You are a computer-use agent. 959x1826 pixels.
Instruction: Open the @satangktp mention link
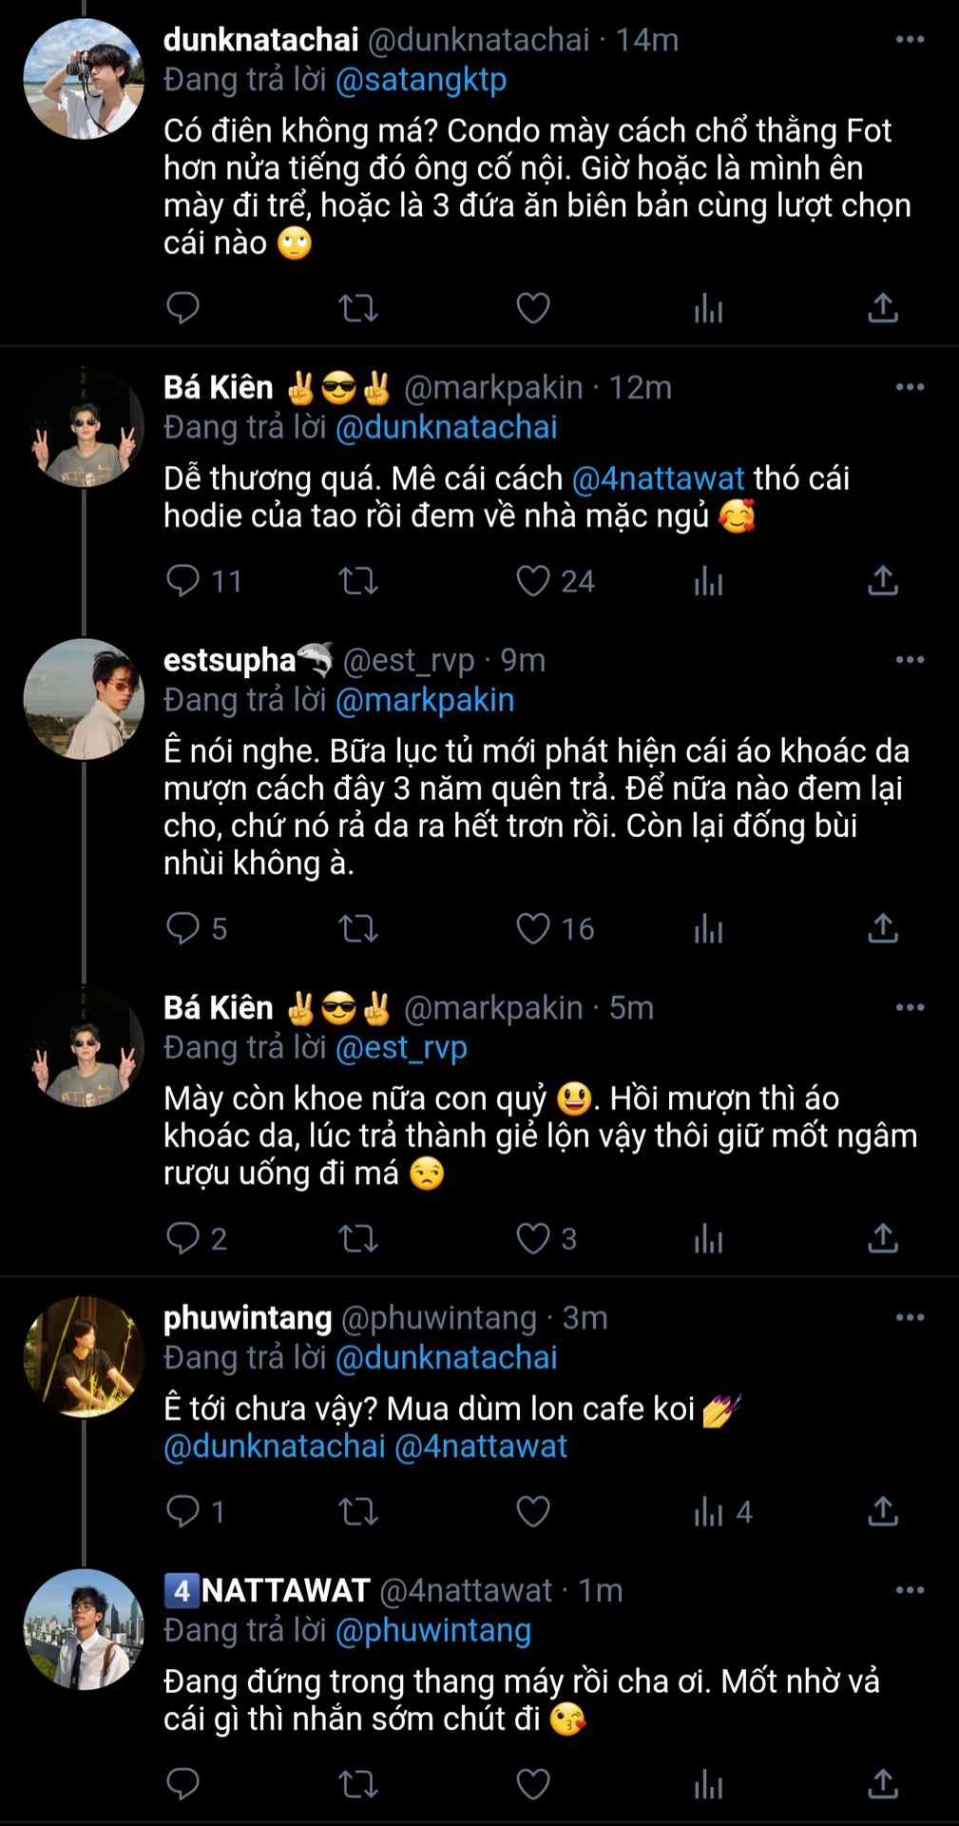(421, 80)
